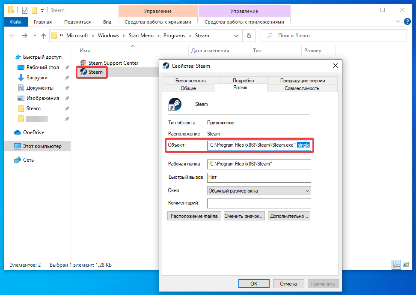Click the Comment field
Image resolution: width=416 pixels, height=295 pixels.
click(x=259, y=203)
